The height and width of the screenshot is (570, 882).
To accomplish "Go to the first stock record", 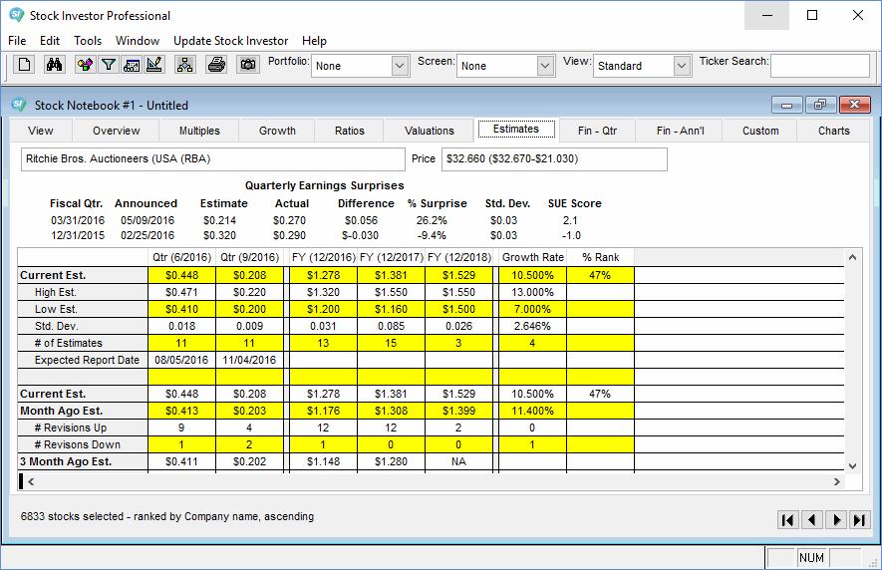I will pyautogui.click(x=788, y=520).
